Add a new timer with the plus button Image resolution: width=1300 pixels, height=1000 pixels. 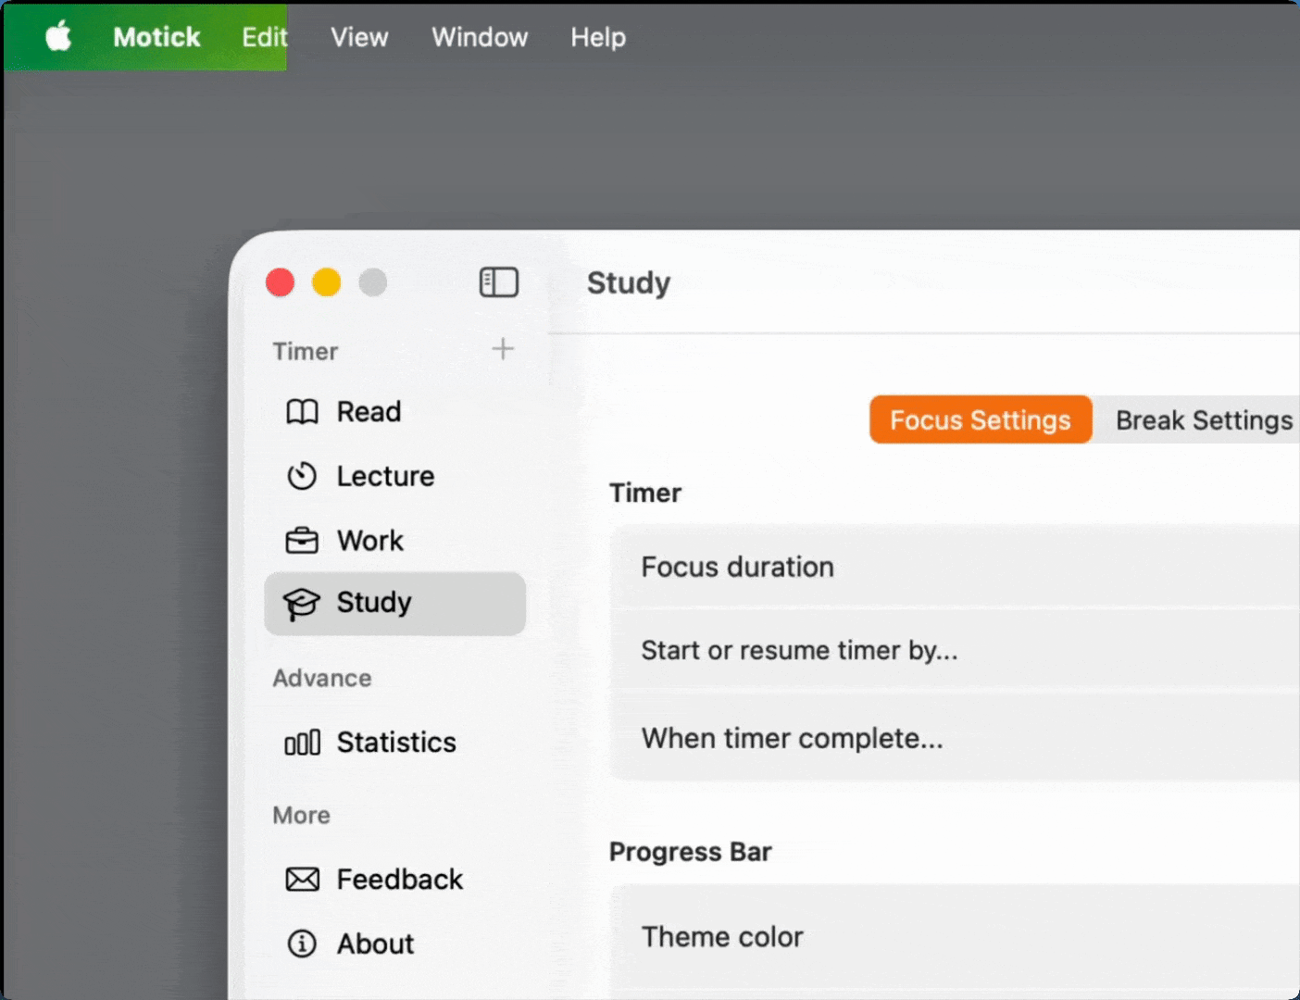(503, 349)
